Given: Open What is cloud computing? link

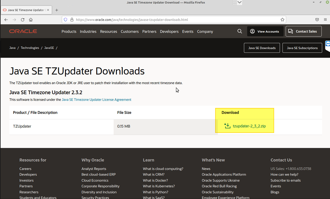Looking at the screenshot, I should tap(163, 169).
